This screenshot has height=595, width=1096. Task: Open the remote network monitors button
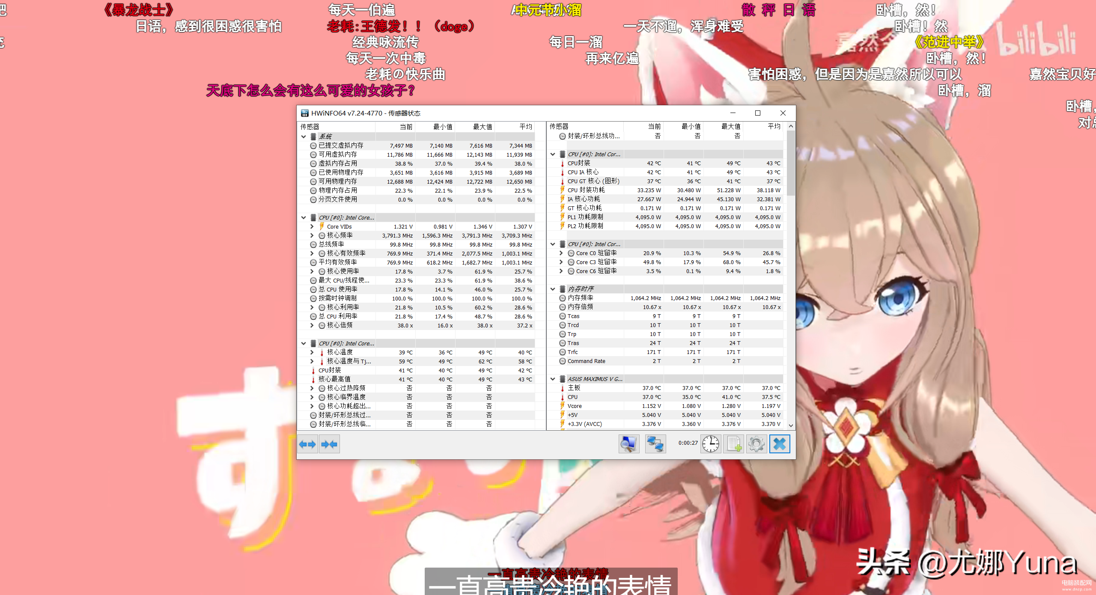[x=655, y=444]
